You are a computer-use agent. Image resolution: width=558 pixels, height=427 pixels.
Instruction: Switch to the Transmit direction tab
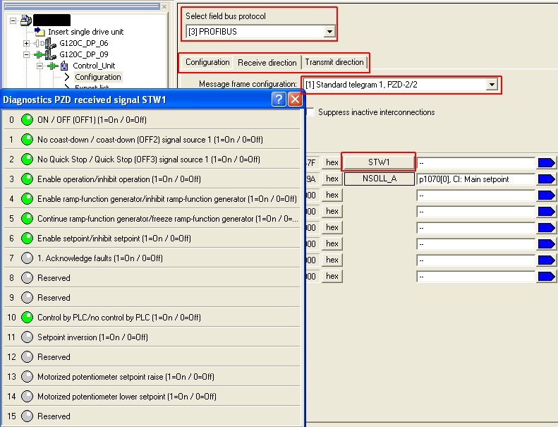point(334,62)
